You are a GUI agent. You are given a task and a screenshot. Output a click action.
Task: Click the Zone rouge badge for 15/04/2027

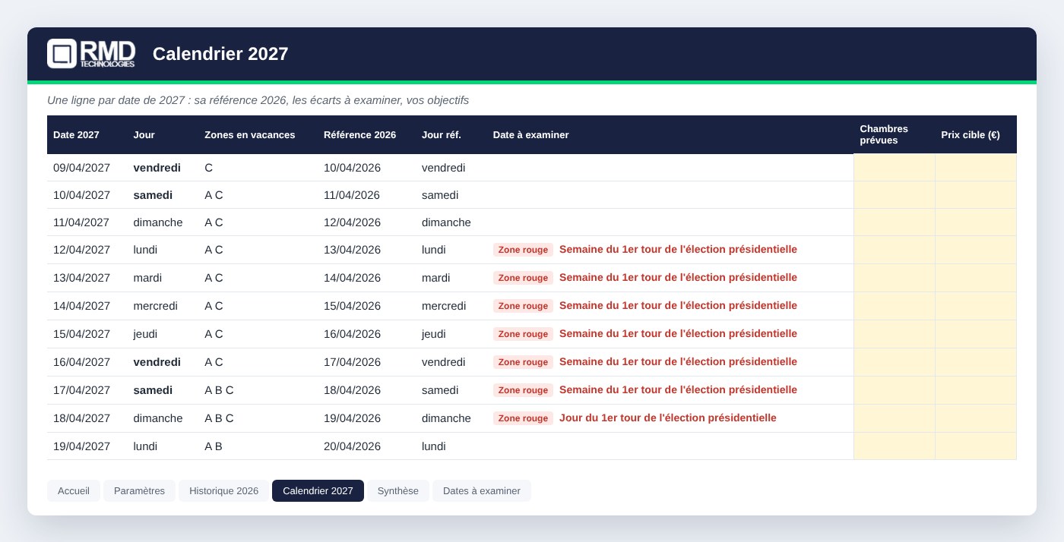[523, 334]
